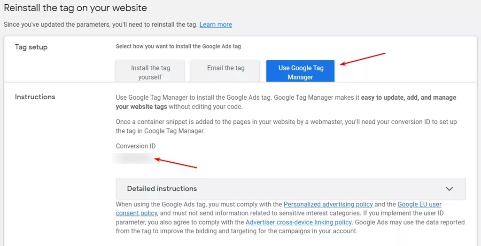Choose the Use Google Tag Manager tab

301,72
